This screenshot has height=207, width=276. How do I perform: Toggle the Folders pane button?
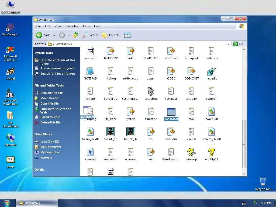click(111, 35)
